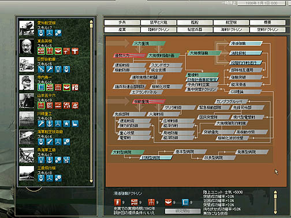Click the research team list scrollbar down arrow

click(91, 181)
